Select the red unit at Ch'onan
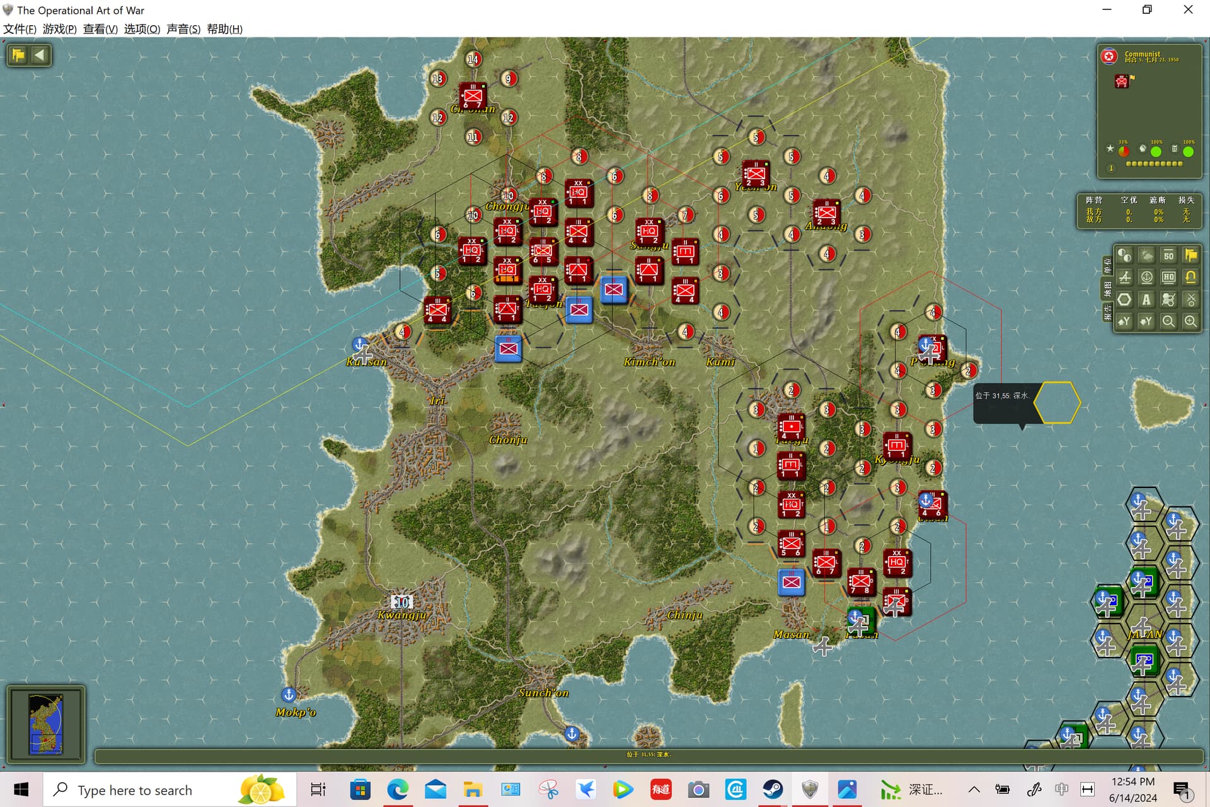The width and height of the screenshot is (1210, 807). pos(473,96)
